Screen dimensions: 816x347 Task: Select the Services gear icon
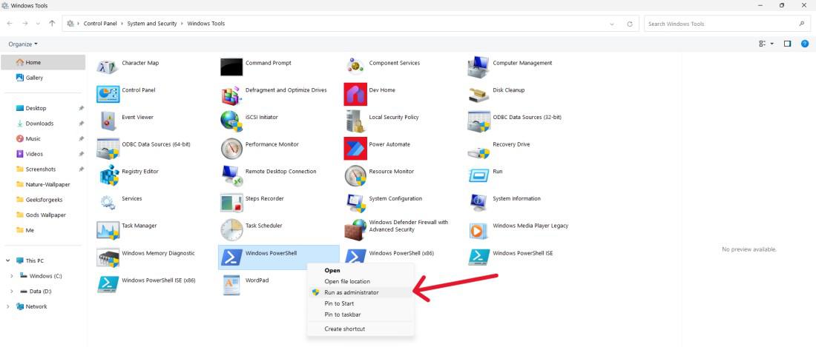(x=108, y=202)
